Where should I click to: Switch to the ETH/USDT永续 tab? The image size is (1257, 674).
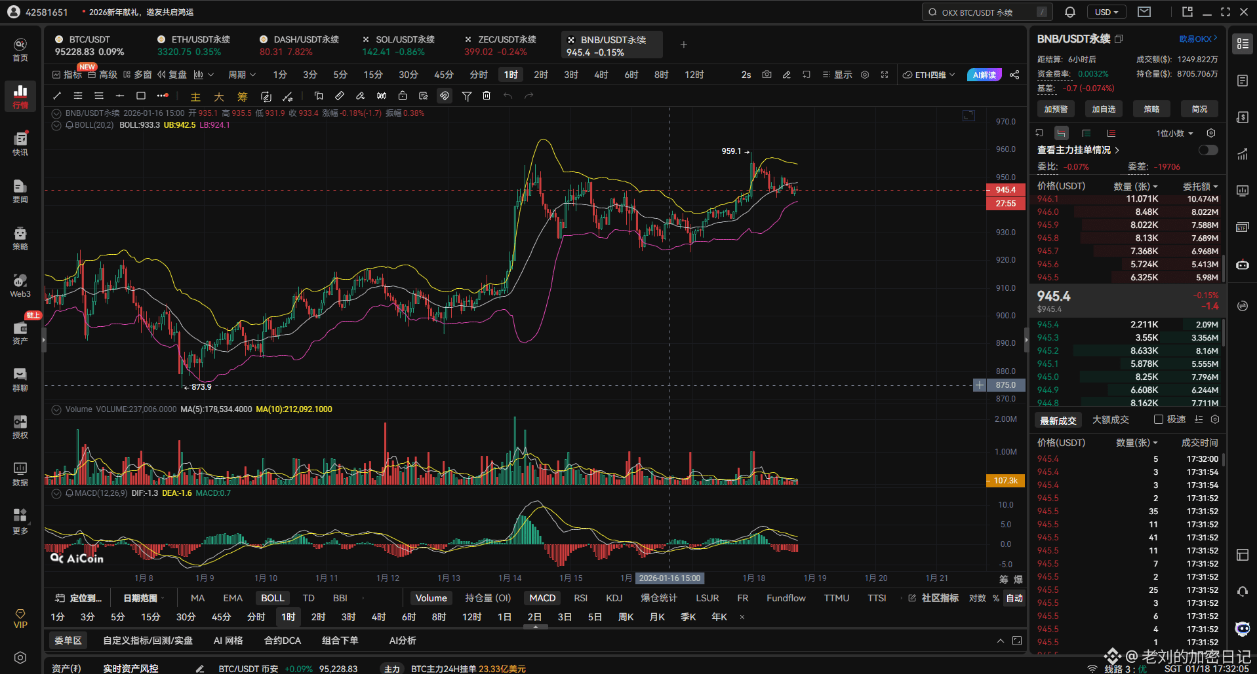(194, 45)
